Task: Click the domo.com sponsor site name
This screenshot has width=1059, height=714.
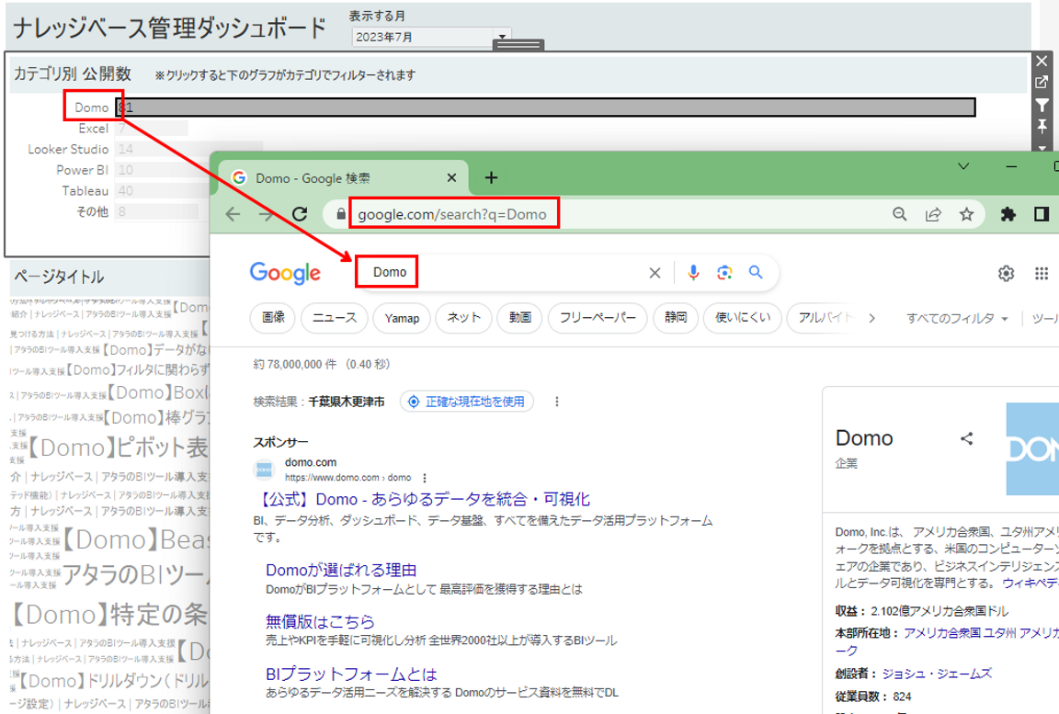Action: pyautogui.click(x=311, y=462)
